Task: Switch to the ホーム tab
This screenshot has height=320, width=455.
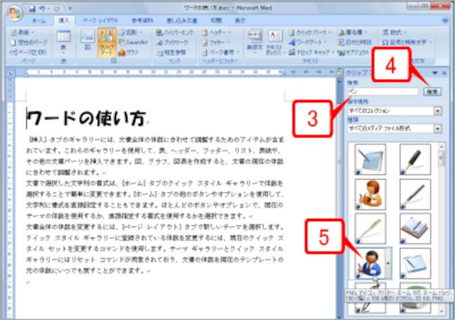Action: point(39,20)
